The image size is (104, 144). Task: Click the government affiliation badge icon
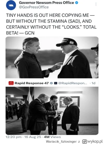56,83
